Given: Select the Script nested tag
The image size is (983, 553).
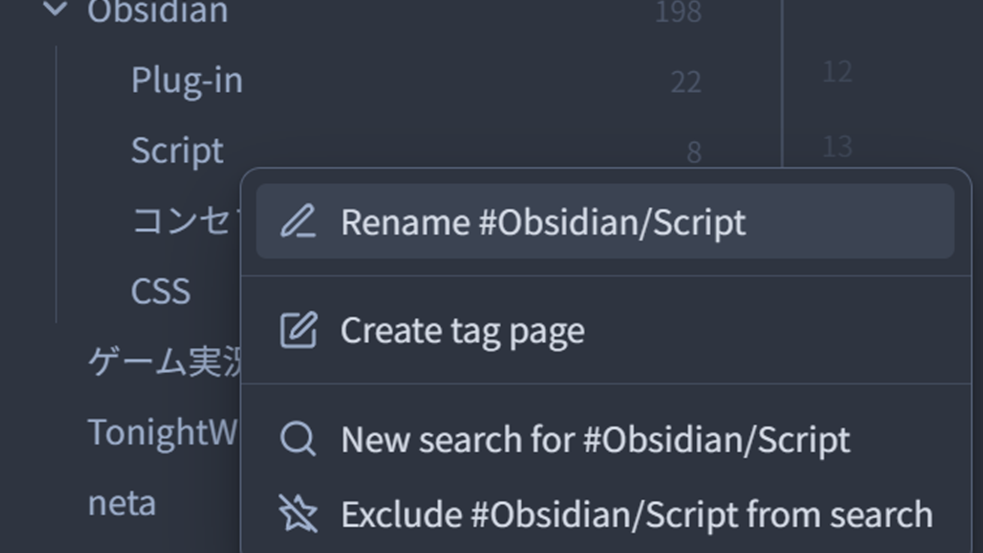Looking at the screenshot, I should (x=177, y=151).
